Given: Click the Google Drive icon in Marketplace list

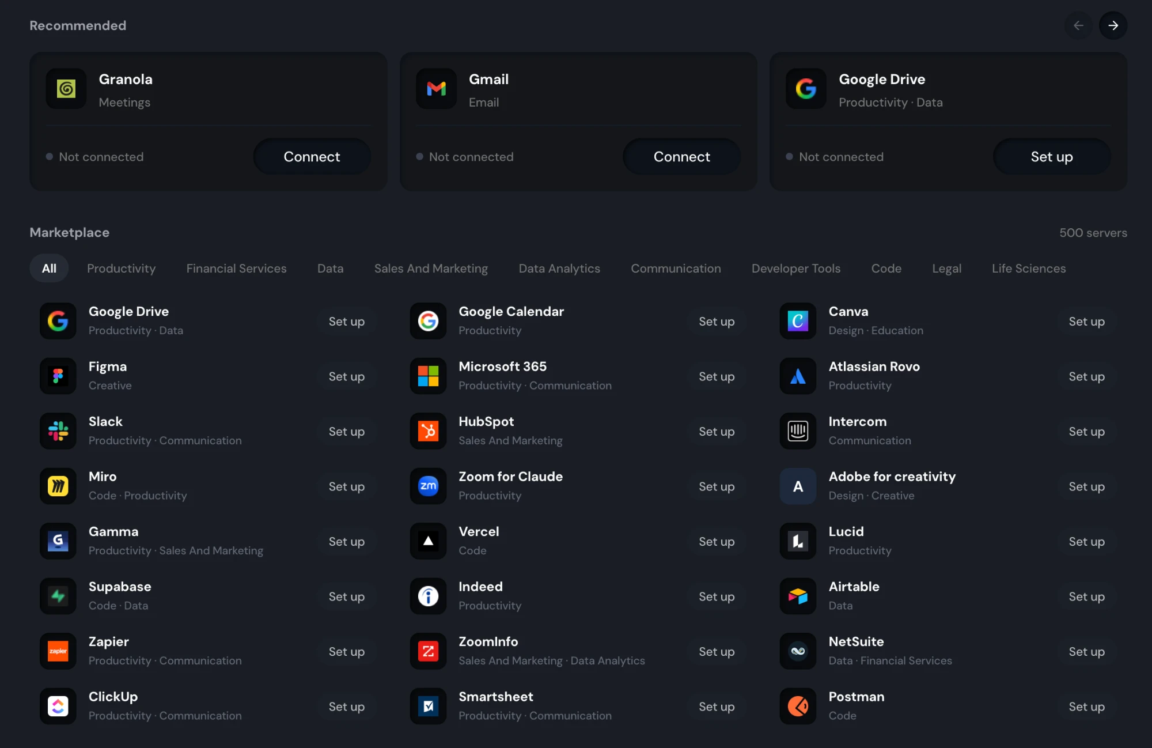Looking at the screenshot, I should 58,321.
